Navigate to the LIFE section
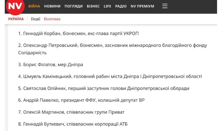This screenshot has width=223, height=131. [107, 6]
